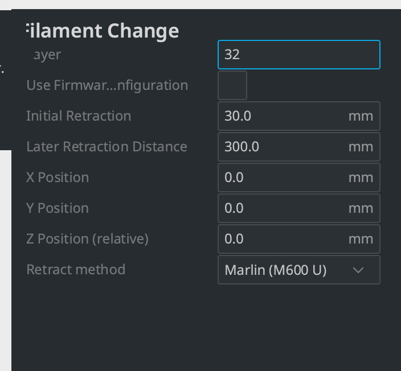The width and height of the screenshot is (401, 371).
Task: Click the Y Position label
Action: pyautogui.click(x=58, y=208)
